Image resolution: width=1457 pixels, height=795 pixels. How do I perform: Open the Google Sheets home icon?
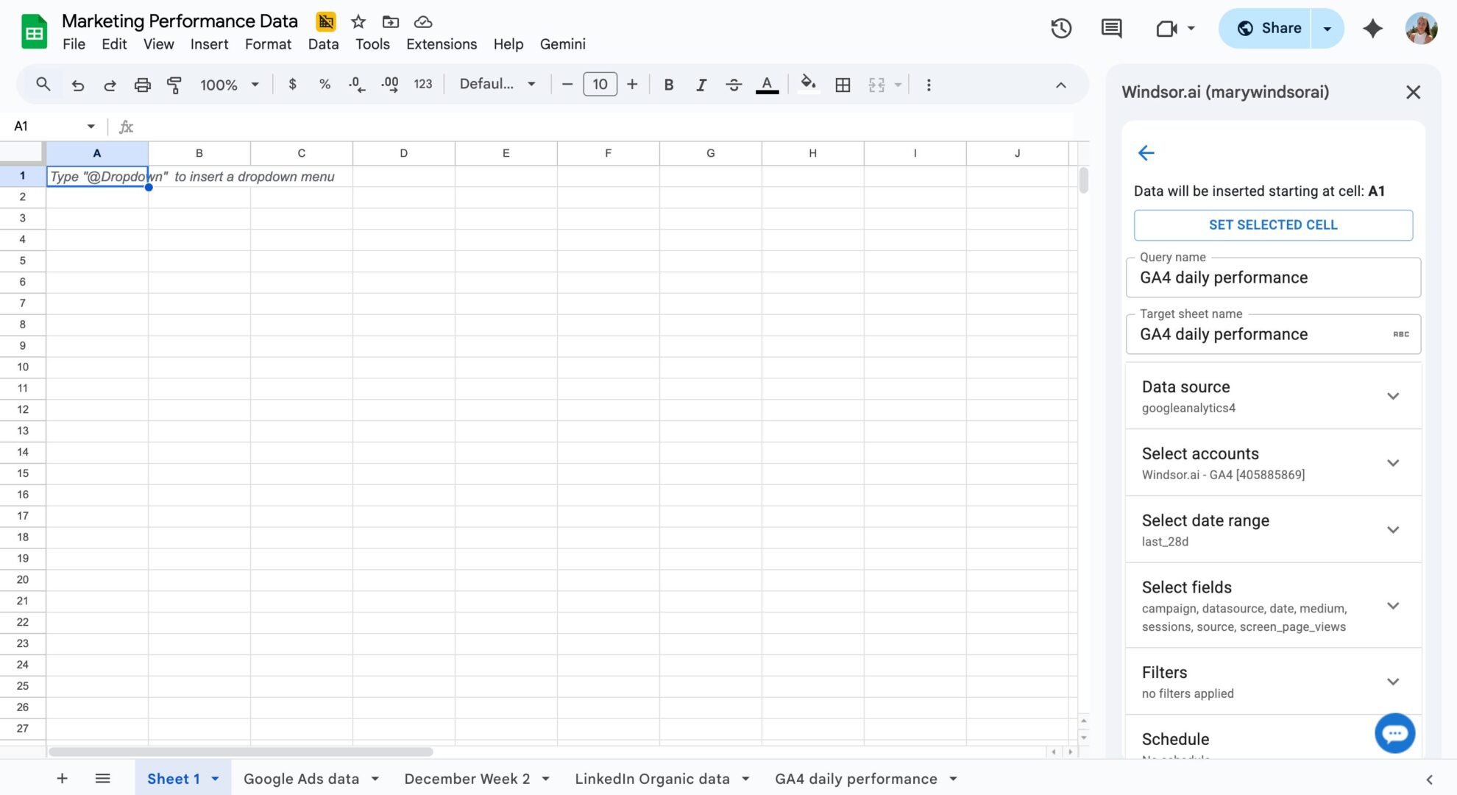(34, 32)
